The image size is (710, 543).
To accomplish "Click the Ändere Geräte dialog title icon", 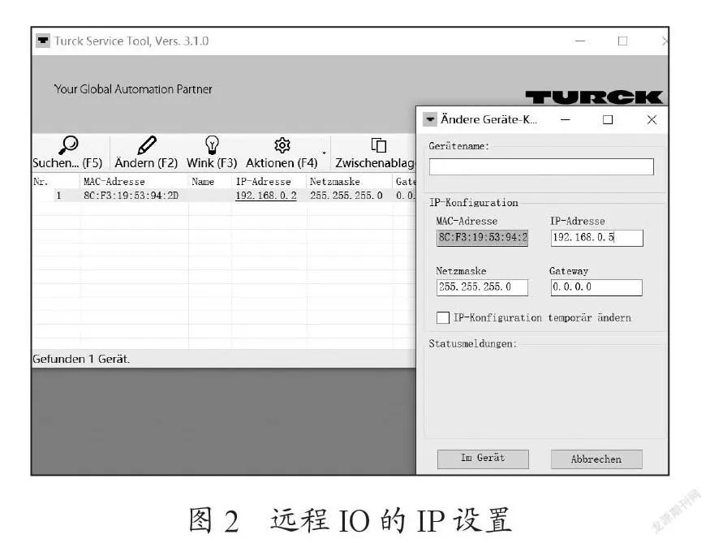I will pyautogui.click(x=430, y=119).
